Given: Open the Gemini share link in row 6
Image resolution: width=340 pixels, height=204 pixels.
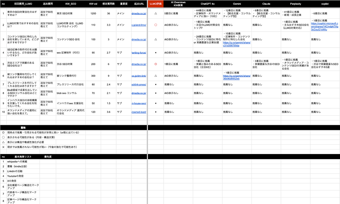Looking at the screenshot, I should click(x=236, y=77).
